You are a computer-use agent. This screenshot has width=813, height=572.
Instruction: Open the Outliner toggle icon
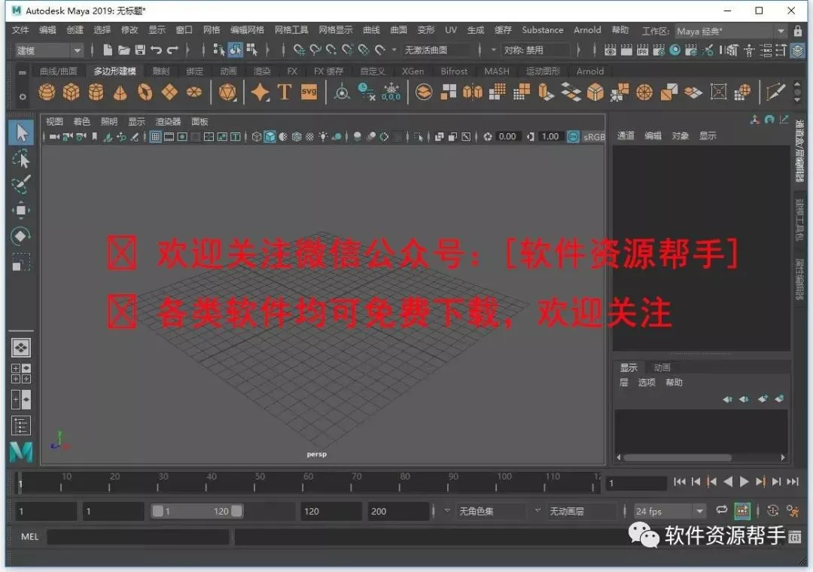pyautogui.click(x=21, y=426)
